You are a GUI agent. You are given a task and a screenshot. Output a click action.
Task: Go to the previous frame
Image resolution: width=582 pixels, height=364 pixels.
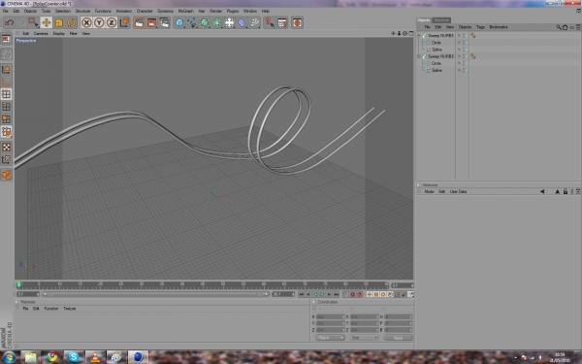(x=308, y=294)
